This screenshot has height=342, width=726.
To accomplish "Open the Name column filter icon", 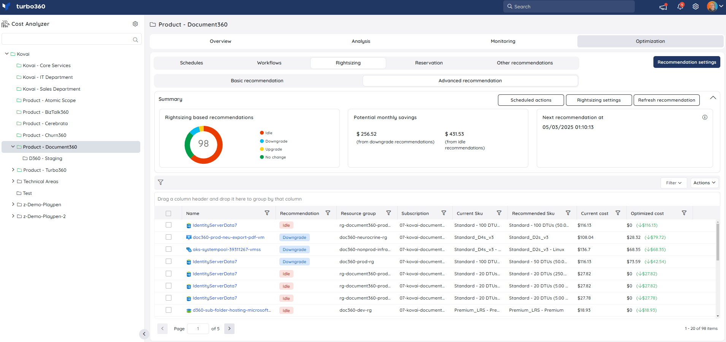I will [267, 213].
